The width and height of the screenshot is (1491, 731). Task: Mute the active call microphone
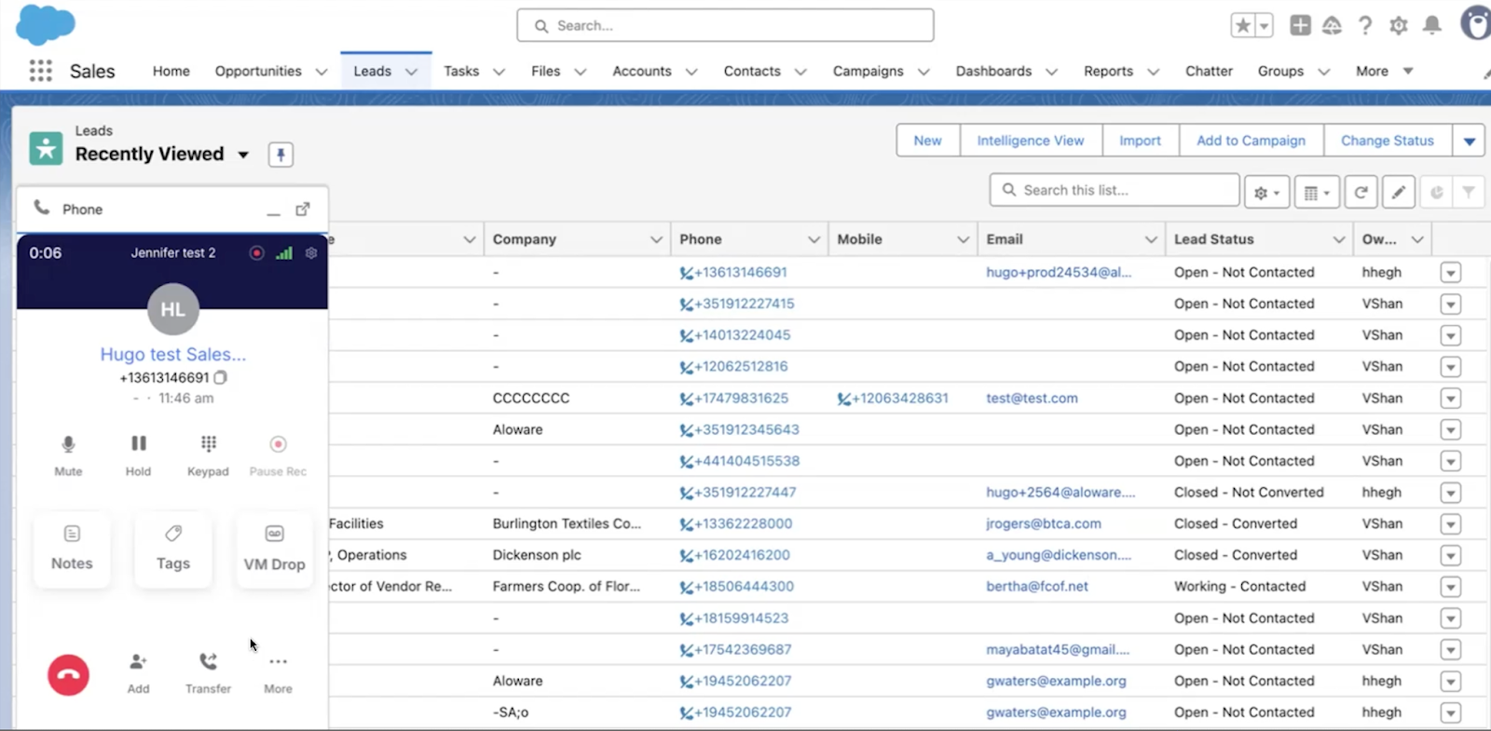68,454
